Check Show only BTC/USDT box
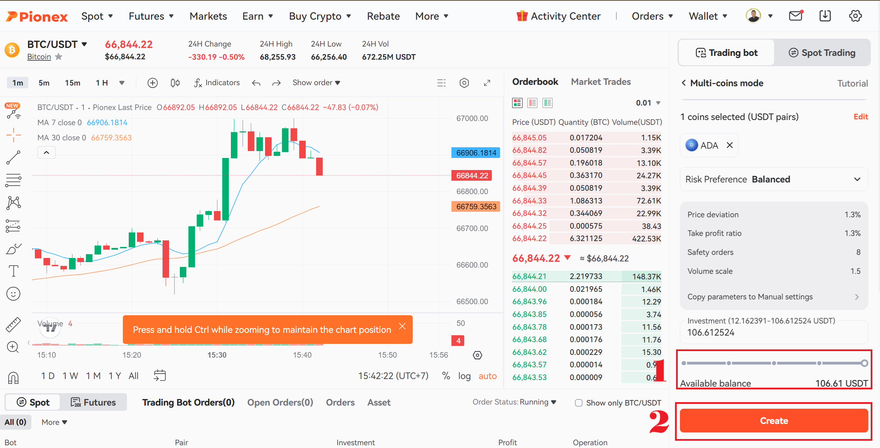The width and height of the screenshot is (880, 448). pos(579,403)
